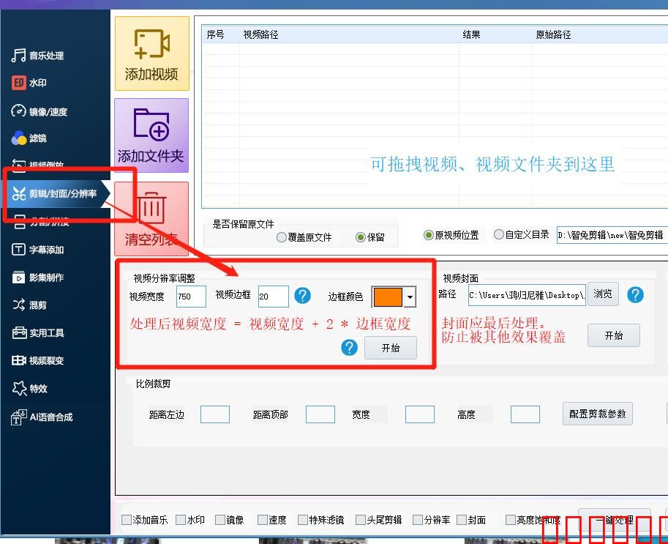Focus the crop 宽度 input
This screenshot has height=544, width=668.
(x=420, y=414)
